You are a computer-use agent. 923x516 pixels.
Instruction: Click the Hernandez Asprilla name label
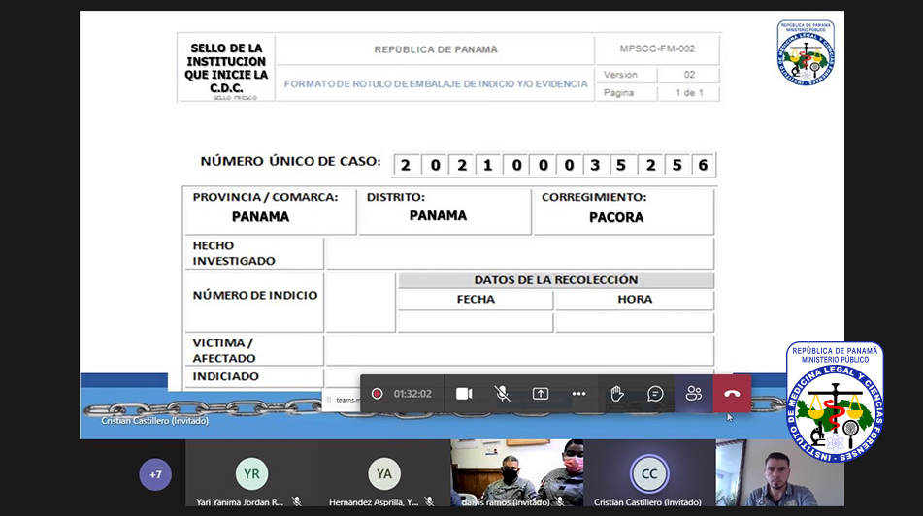click(374, 501)
